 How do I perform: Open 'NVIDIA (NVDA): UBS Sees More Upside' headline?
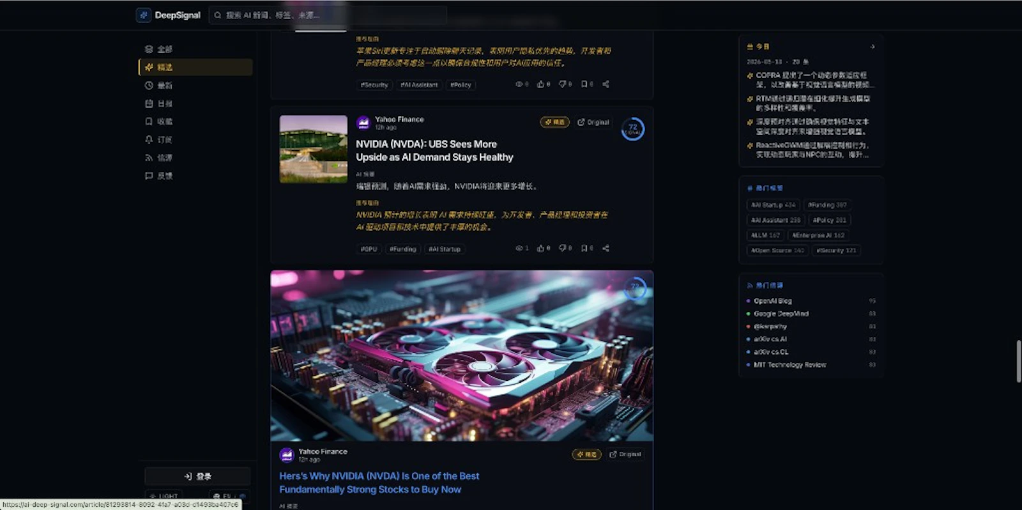[x=434, y=151]
